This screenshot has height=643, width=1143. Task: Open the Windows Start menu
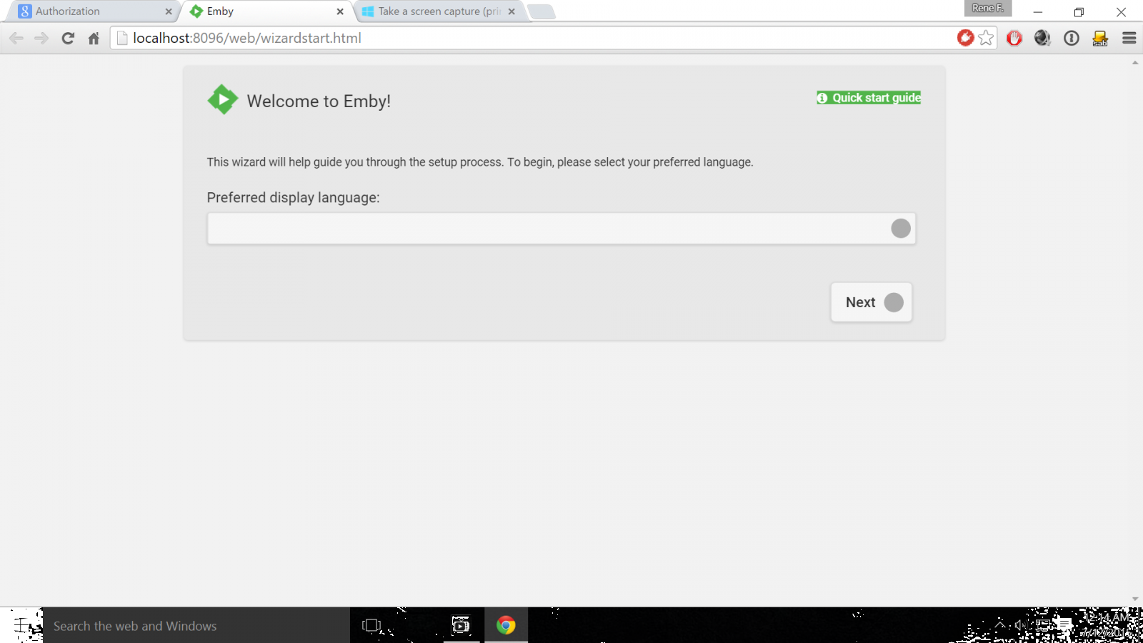coord(21,626)
